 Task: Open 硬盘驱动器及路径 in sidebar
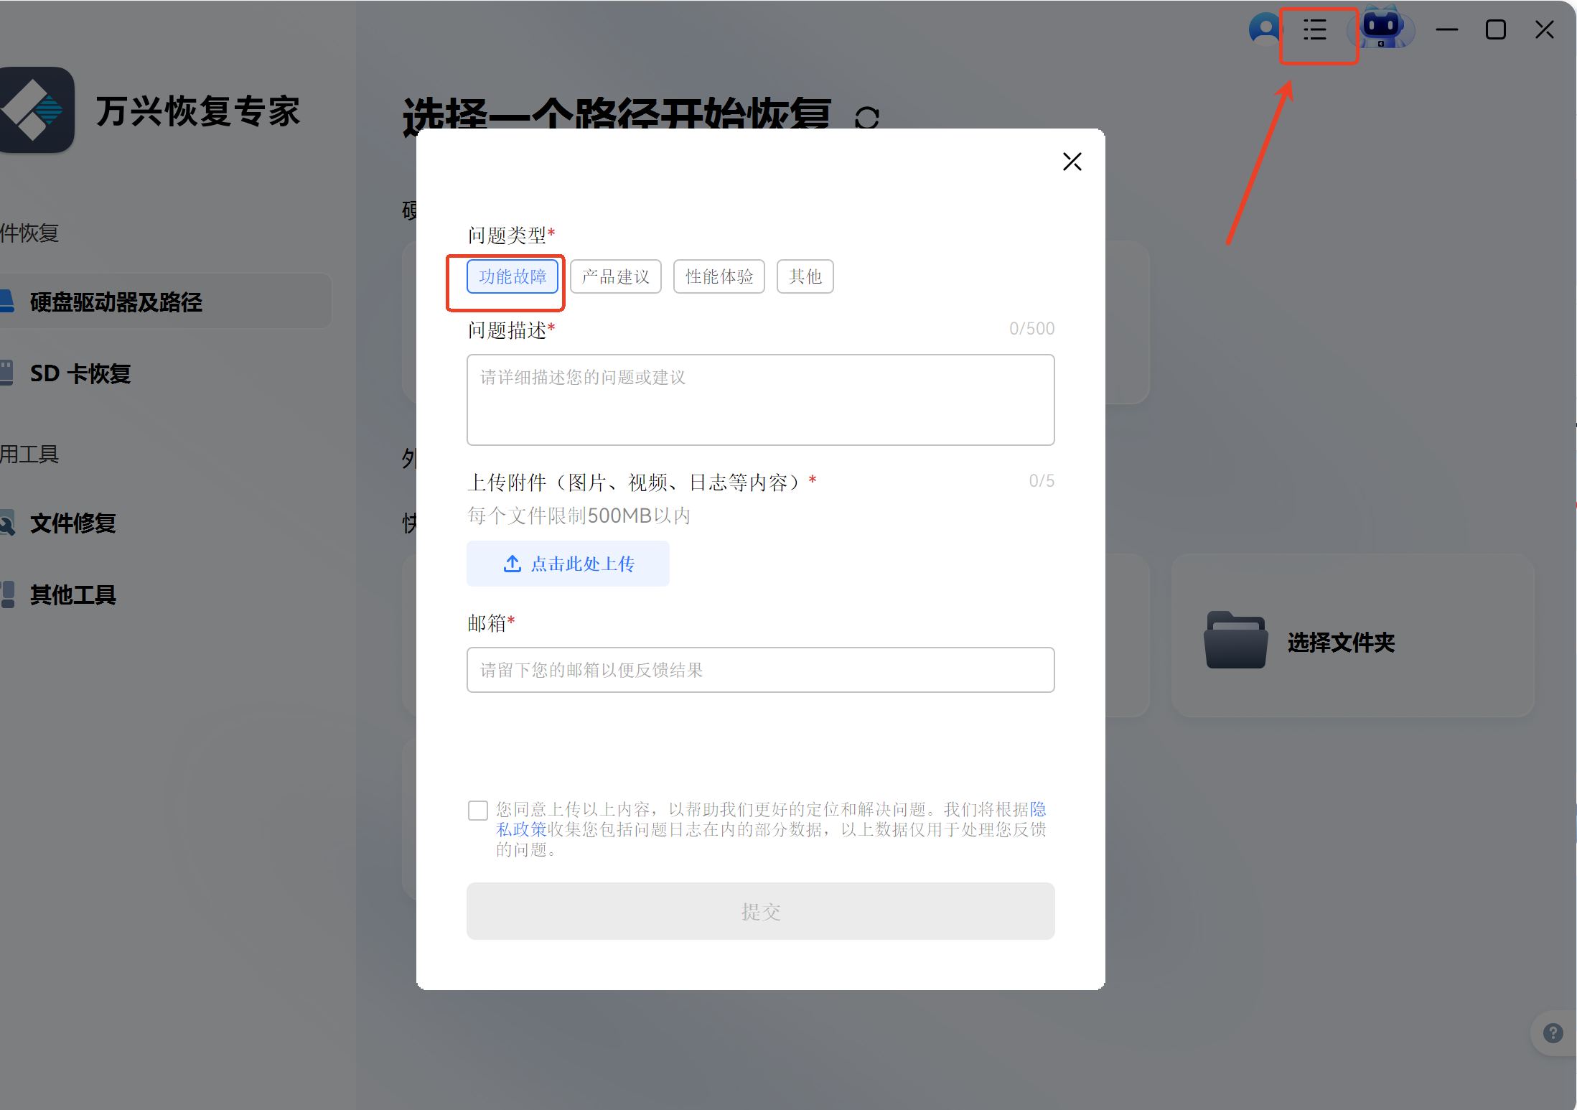click(166, 302)
